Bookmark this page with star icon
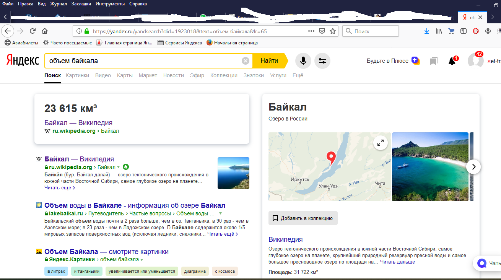Image resolution: width=501 pixels, height=280 pixels. tap(333, 31)
